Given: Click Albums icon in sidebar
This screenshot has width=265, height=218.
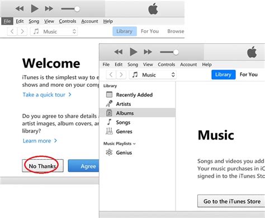Looking at the screenshot, I should pyautogui.click(x=109, y=113).
